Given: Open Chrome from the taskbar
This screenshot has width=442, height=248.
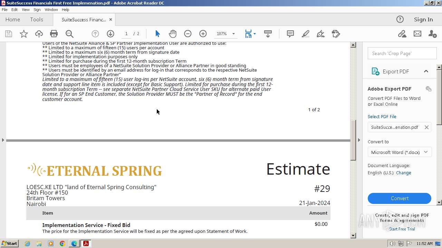Looking at the screenshot, I should click(x=63, y=244).
